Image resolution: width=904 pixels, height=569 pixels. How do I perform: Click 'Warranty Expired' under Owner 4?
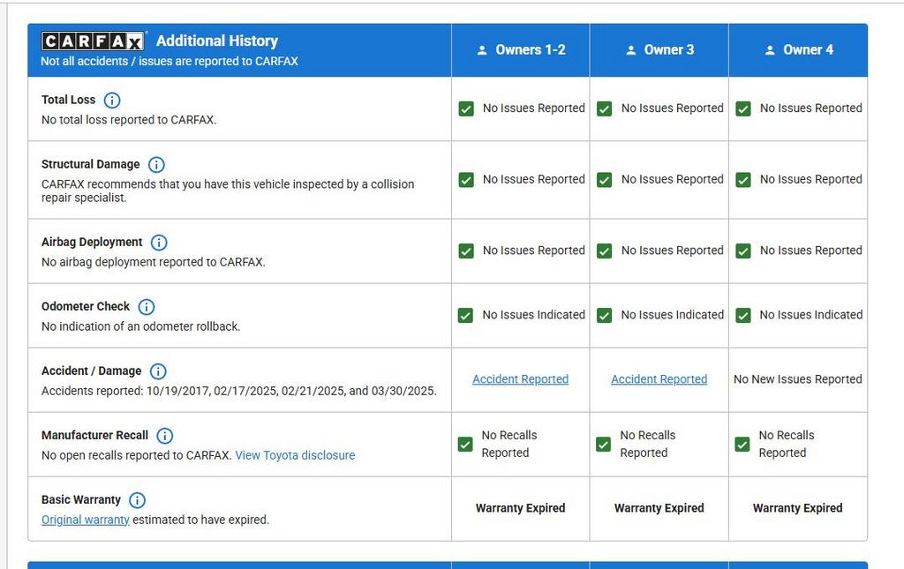[798, 508]
